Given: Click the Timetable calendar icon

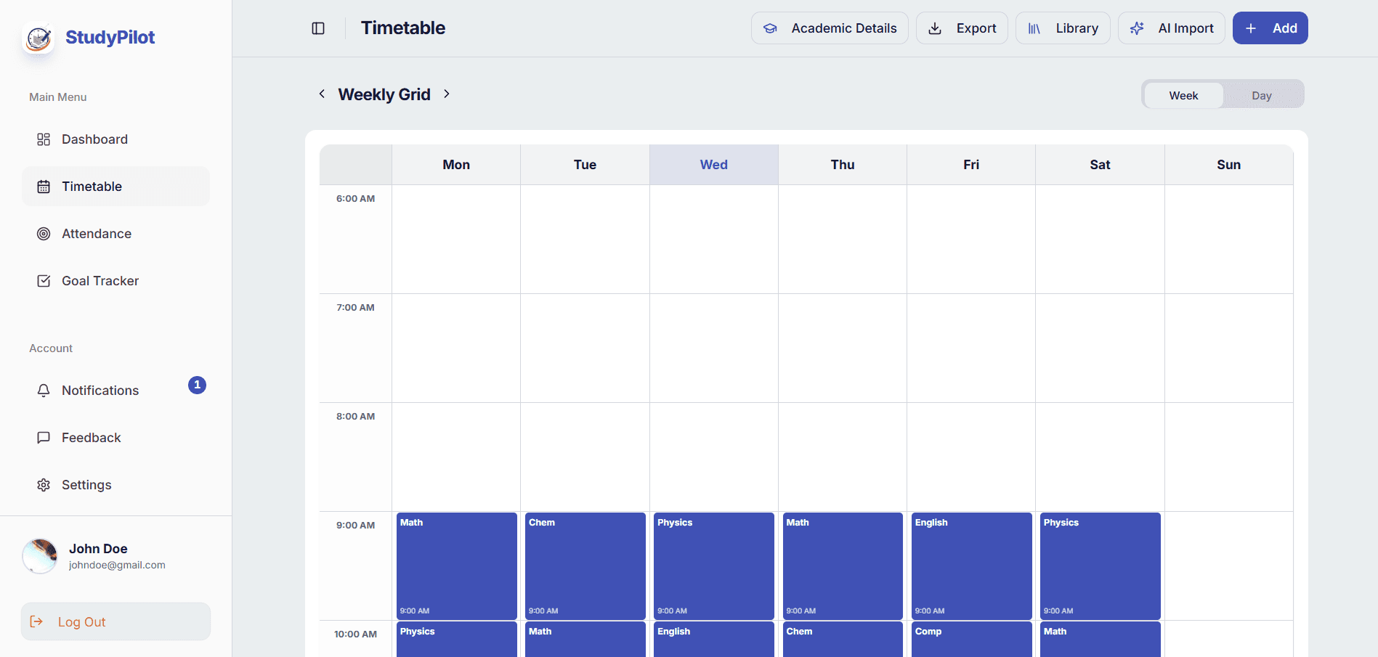Looking at the screenshot, I should click(x=44, y=186).
